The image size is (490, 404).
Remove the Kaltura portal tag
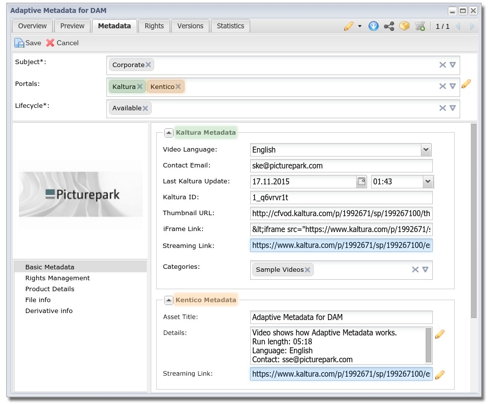tap(140, 86)
